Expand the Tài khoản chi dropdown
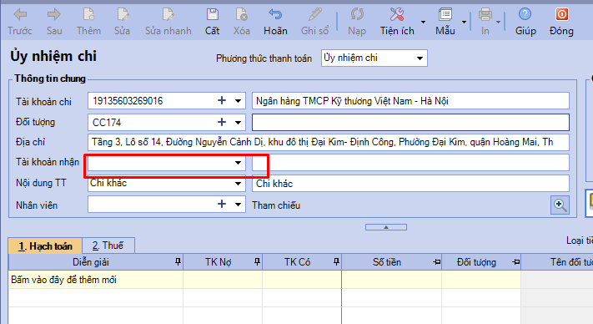 point(238,101)
